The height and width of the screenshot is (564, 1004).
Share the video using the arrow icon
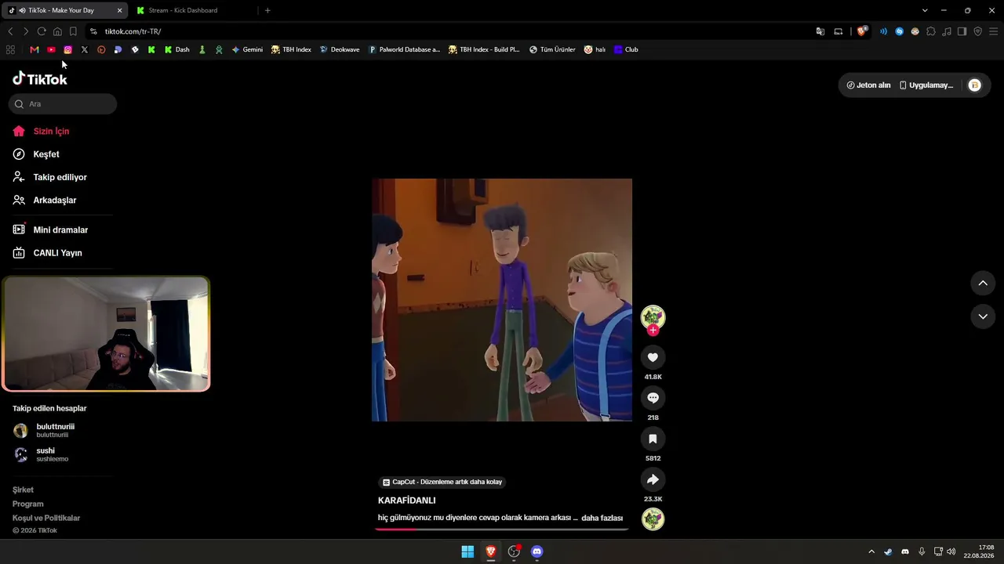[653, 479]
